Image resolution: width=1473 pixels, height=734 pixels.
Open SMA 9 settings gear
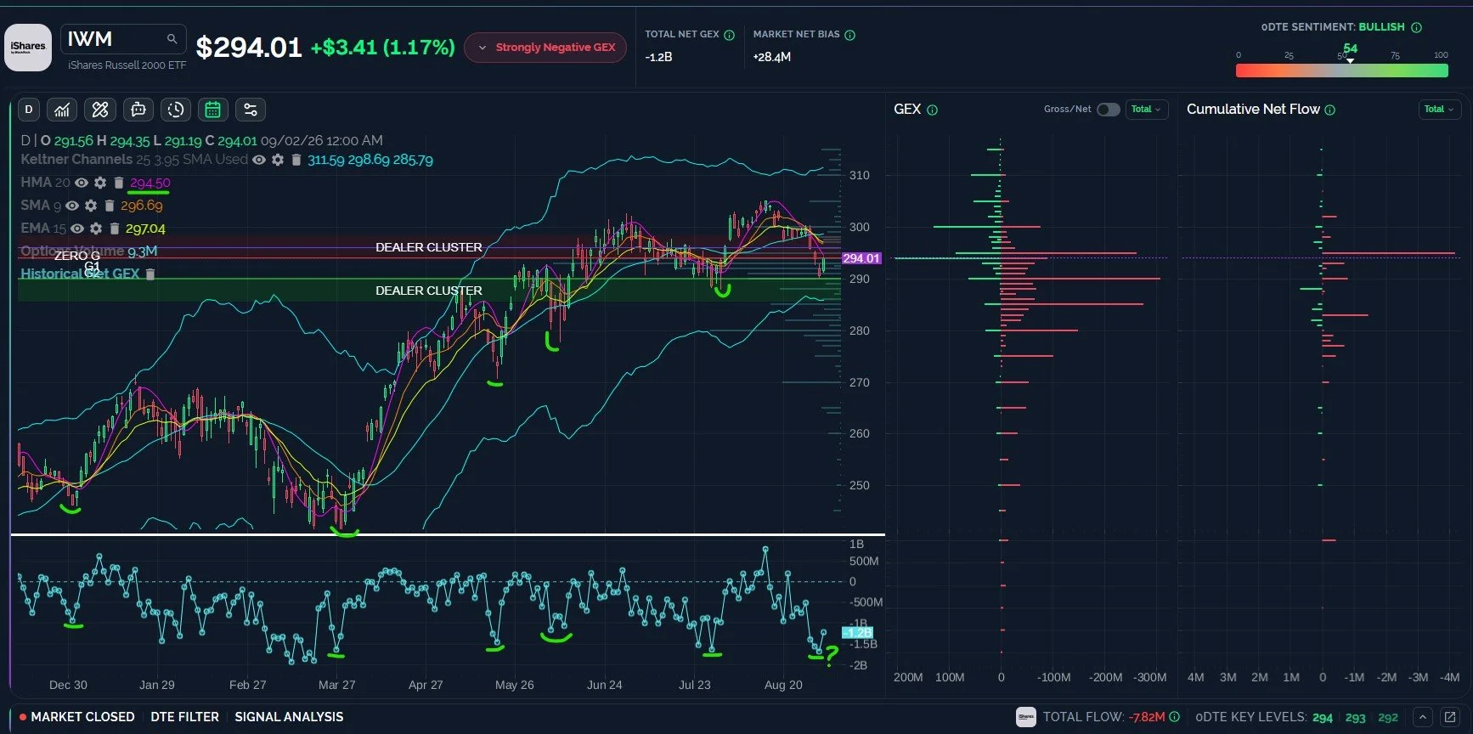click(91, 206)
